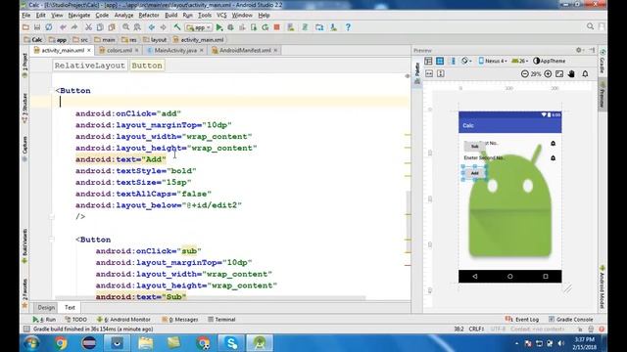This screenshot has width=627, height=352.
Task: Open the SDK Manager icon
Action: [x=333, y=27]
